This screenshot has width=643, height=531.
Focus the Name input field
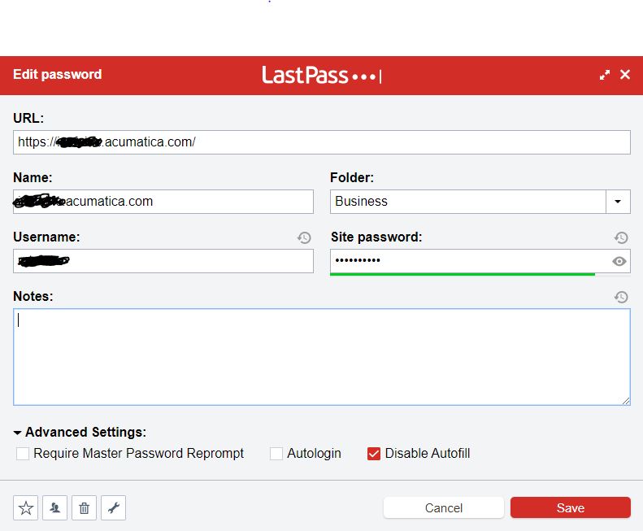click(x=163, y=202)
